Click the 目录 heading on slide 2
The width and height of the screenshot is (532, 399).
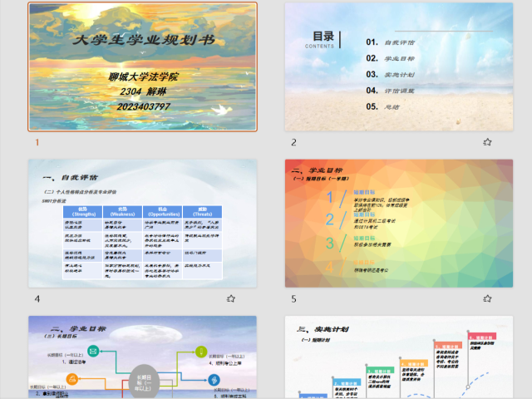[x=323, y=36]
